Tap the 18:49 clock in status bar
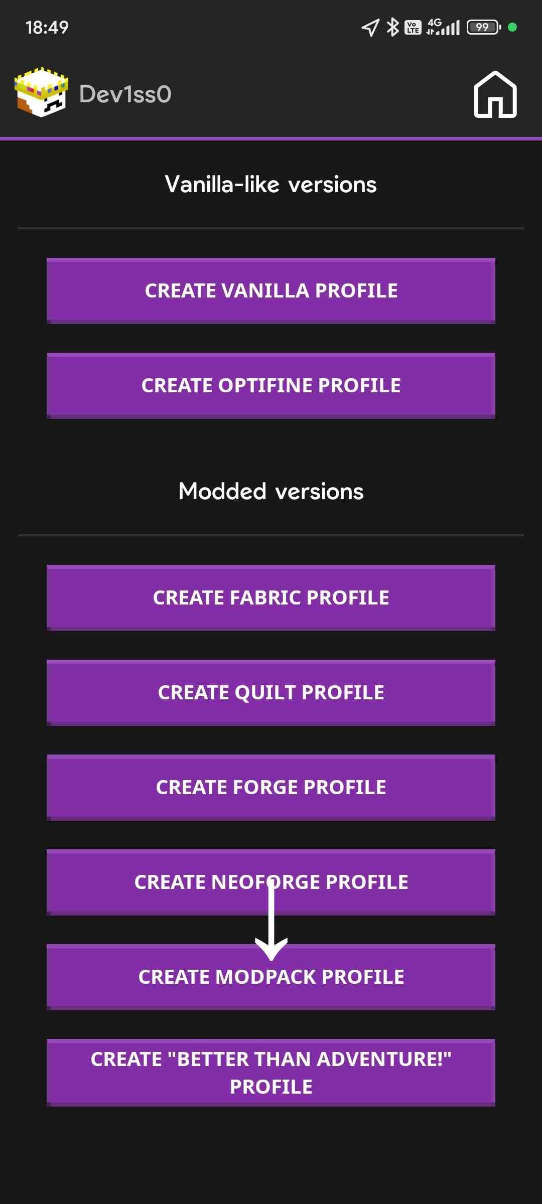This screenshot has width=542, height=1204. click(x=47, y=27)
